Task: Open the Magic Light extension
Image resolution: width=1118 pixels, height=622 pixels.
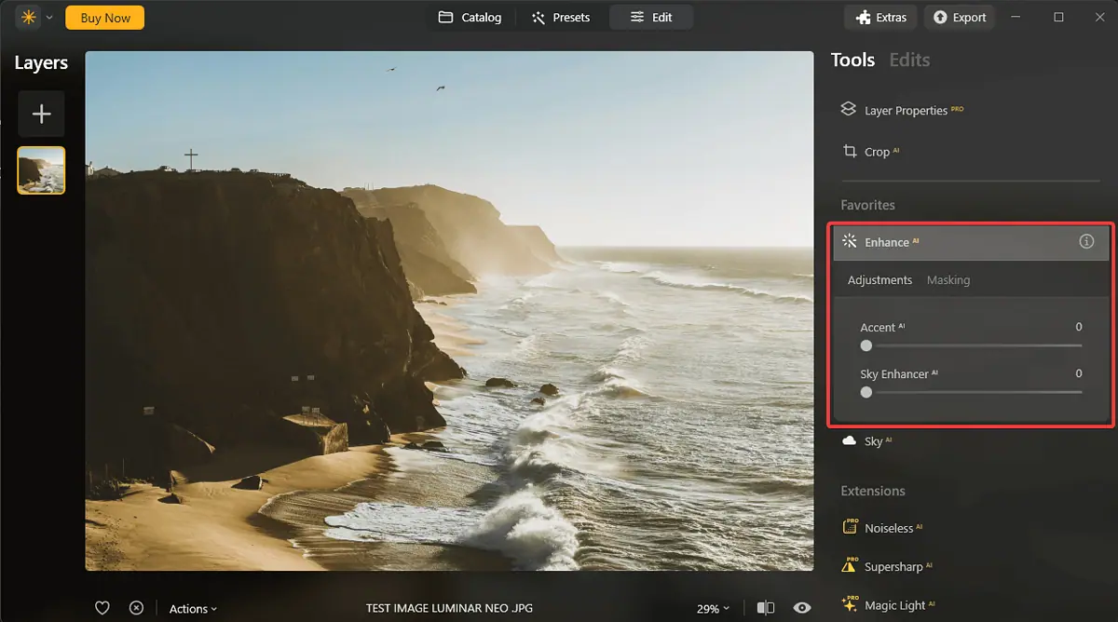Action: click(x=894, y=605)
